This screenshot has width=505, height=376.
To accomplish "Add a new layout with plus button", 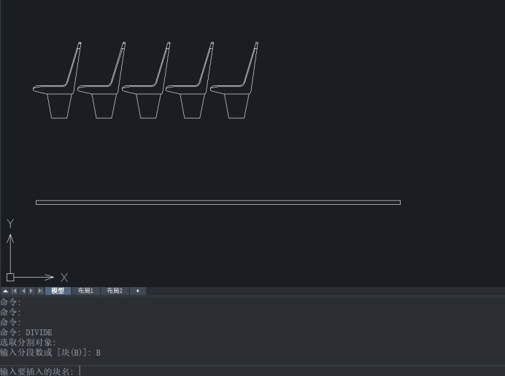I will (x=138, y=291).
